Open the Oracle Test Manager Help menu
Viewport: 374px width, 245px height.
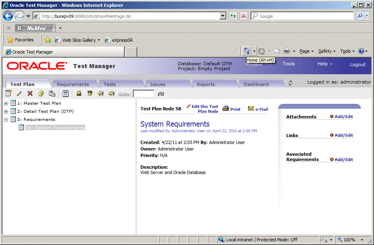[x=325, y=64]
